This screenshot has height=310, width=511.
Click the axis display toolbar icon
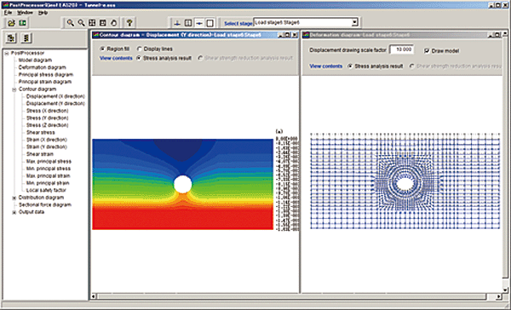click(177, 23)
